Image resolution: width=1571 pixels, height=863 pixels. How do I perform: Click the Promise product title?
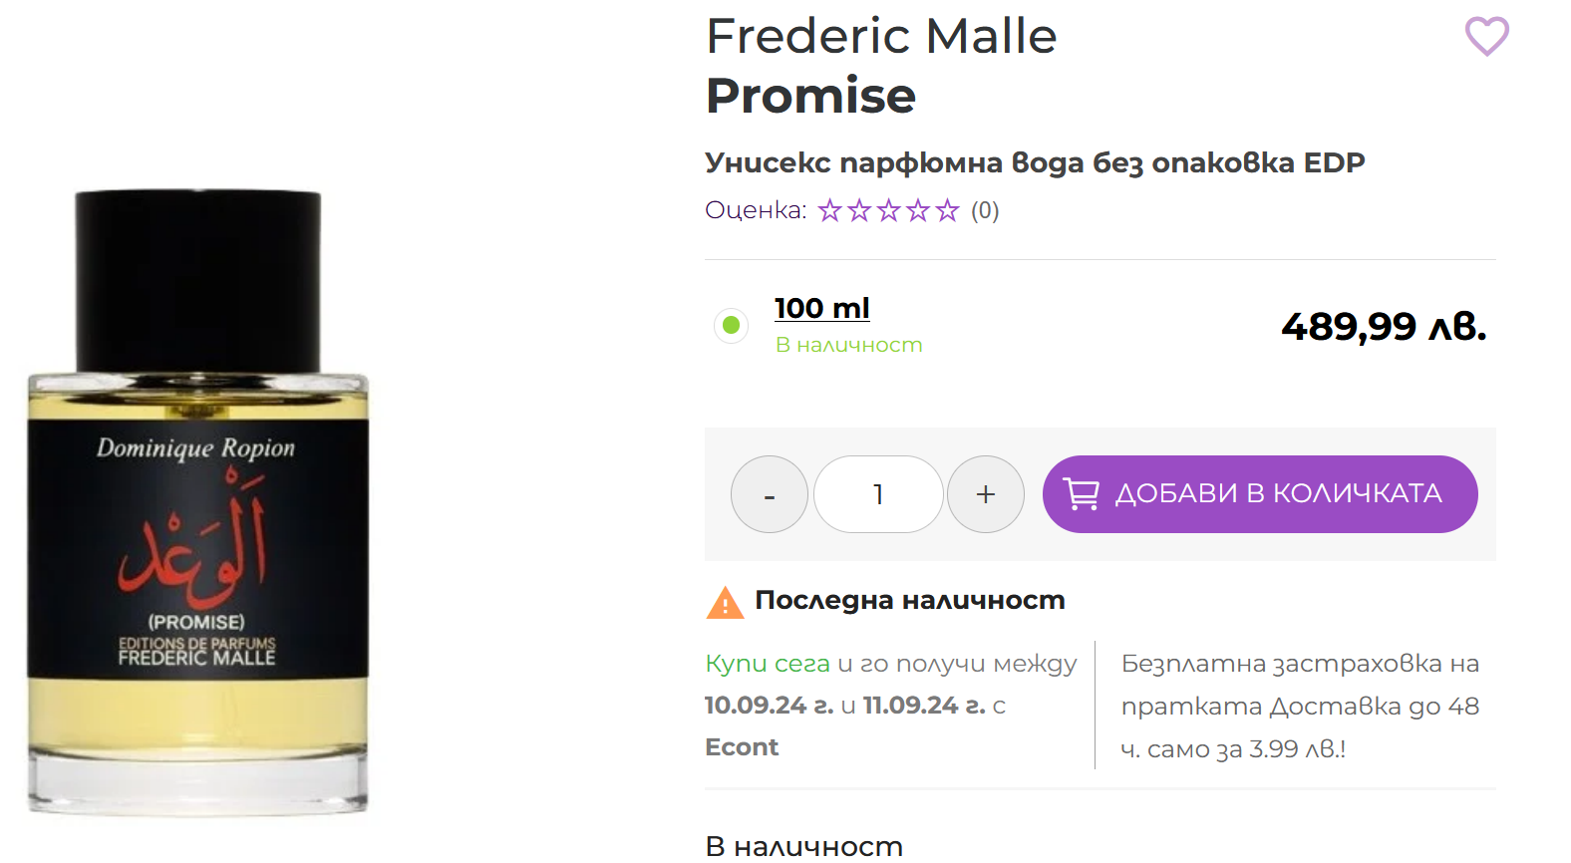pyautogui.click(x=809, y=96)
